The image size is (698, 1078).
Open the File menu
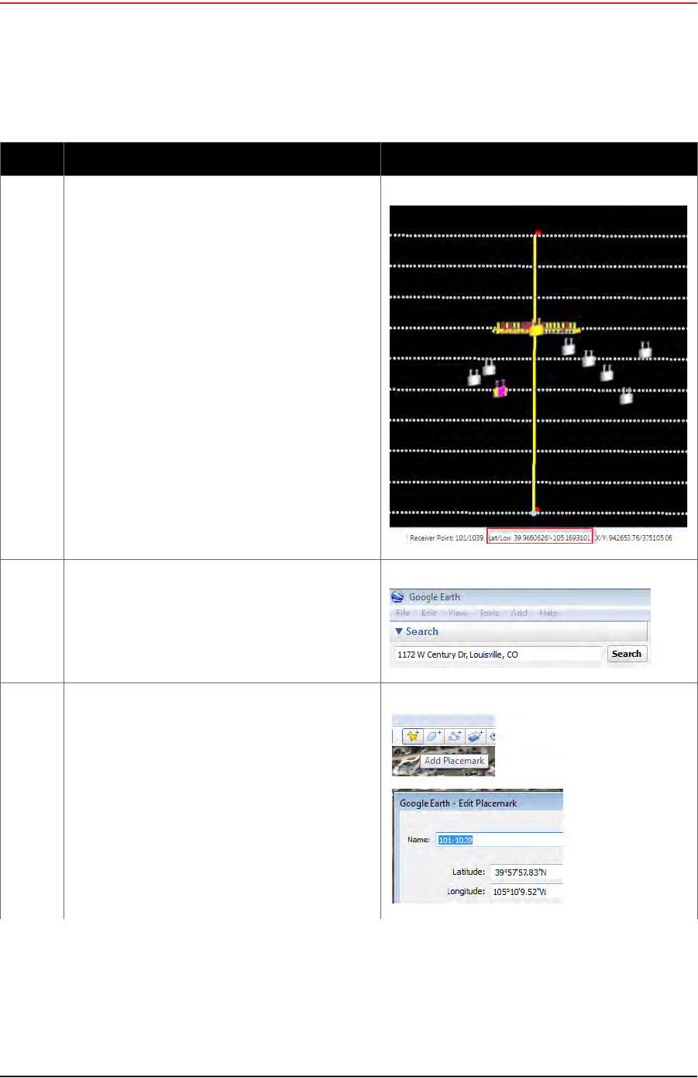pos(403,613)
